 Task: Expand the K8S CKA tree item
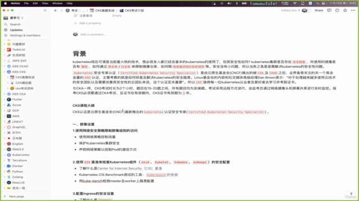[x=4, y=94]
